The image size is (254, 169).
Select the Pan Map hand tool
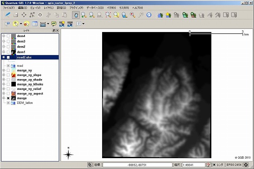click(x=76, y=15)
